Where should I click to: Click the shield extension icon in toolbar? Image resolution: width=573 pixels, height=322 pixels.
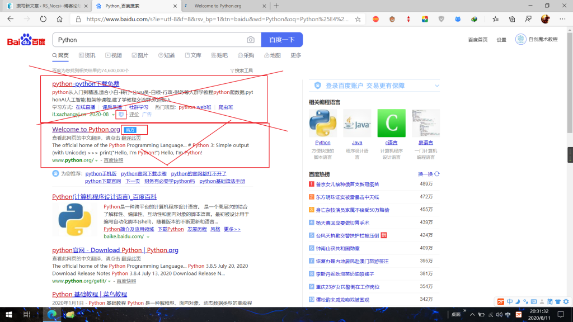pyautogui.click(x=442, y=19)
